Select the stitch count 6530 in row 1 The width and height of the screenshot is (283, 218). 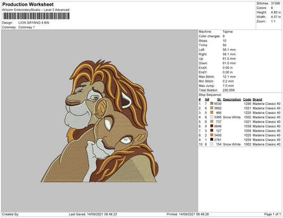click(x=217, y=104)
